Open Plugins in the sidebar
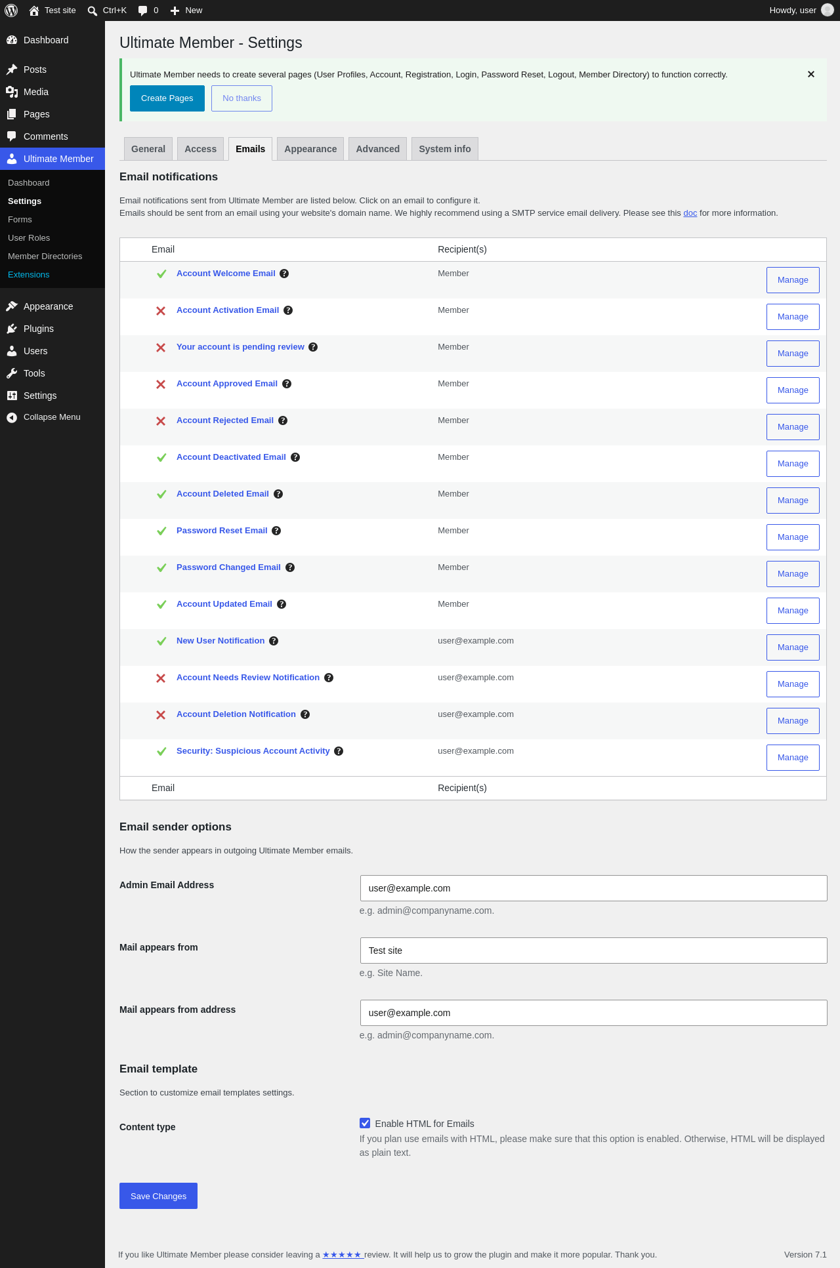 pos(52,329)
